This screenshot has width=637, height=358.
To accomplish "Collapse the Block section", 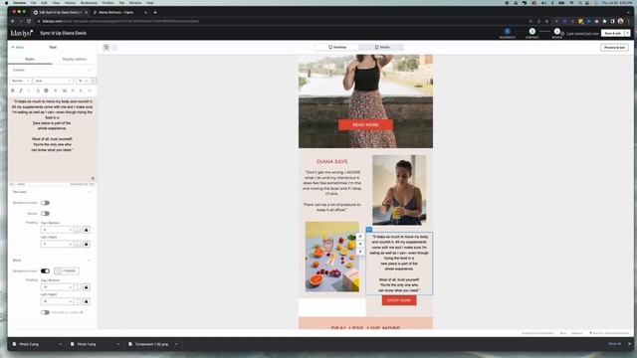I will 90,261.
